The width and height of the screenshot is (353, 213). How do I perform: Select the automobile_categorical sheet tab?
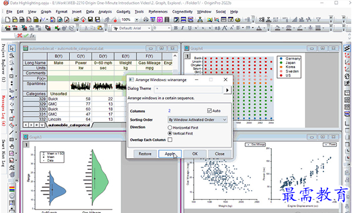click(69, 125)
